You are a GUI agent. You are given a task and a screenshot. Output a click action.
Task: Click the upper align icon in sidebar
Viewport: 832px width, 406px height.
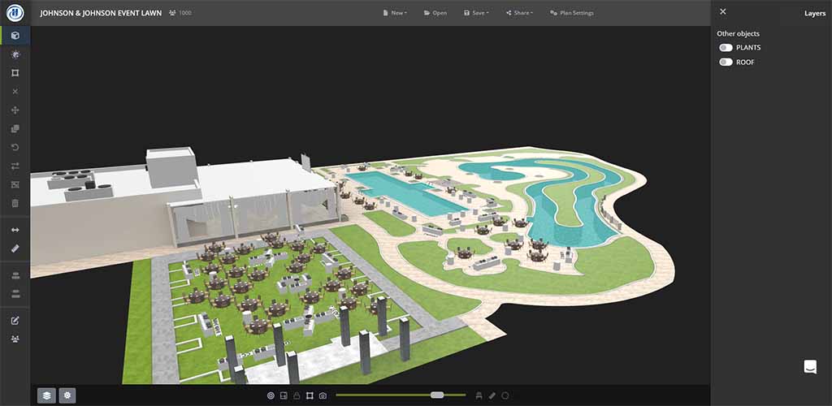[x=15, y=275]
